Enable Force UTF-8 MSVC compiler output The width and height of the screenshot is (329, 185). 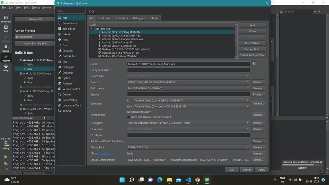click(x=129, y=117)
